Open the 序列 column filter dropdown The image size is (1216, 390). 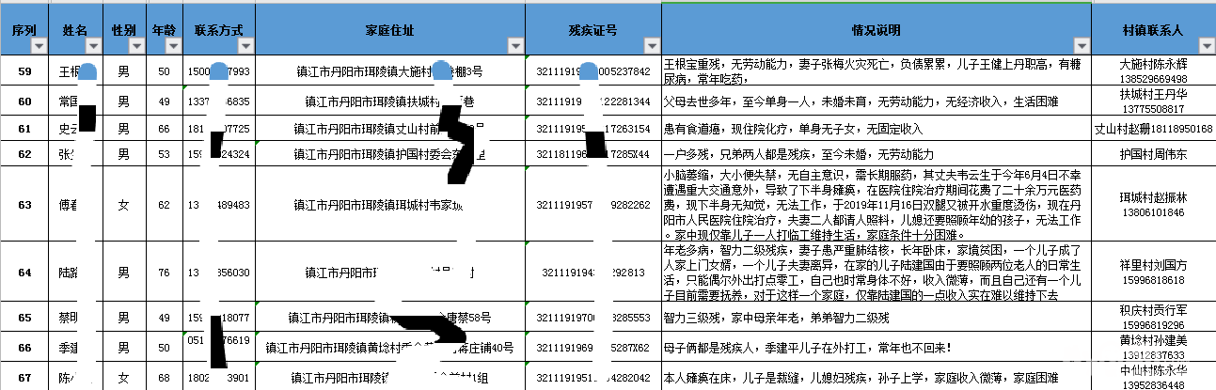(39, 46)
